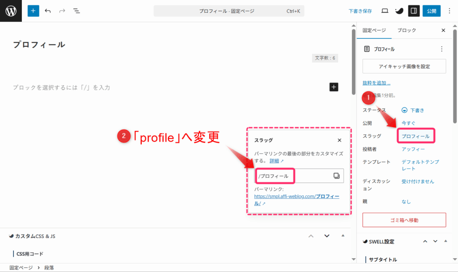Viewport: 458px width, 272px height.
Task: Click the editor vertical scrollbar
Action: click(x=353, y=62)
